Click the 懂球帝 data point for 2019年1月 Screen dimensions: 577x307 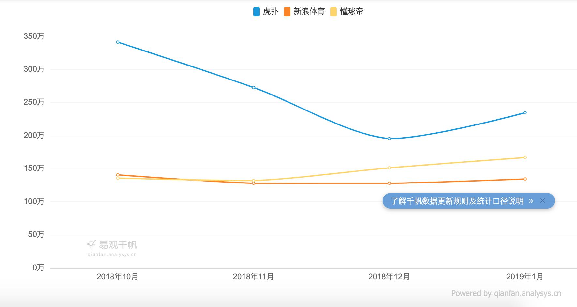[x=525, y=157]
